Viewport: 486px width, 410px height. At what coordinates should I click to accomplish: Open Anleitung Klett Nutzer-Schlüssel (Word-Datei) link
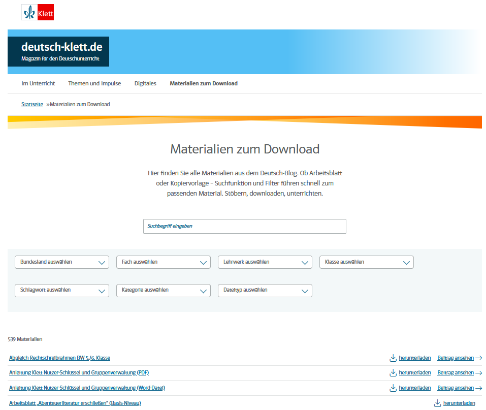(87, 388)
